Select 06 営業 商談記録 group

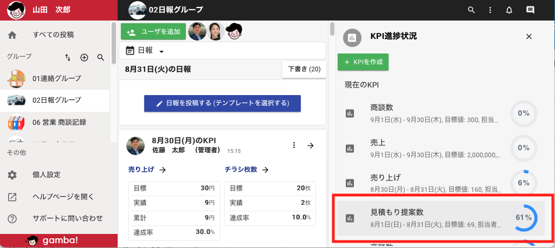55,123
